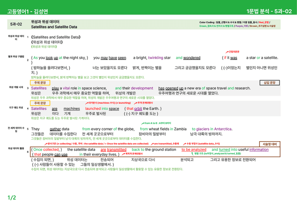Click the side label '지구 궤도 위성'

[x=16, y=108]
